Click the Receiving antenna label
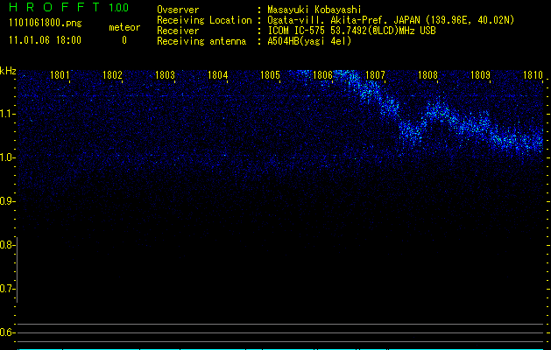 pos(201,41)
